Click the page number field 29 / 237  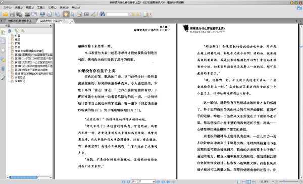point(143,181)
